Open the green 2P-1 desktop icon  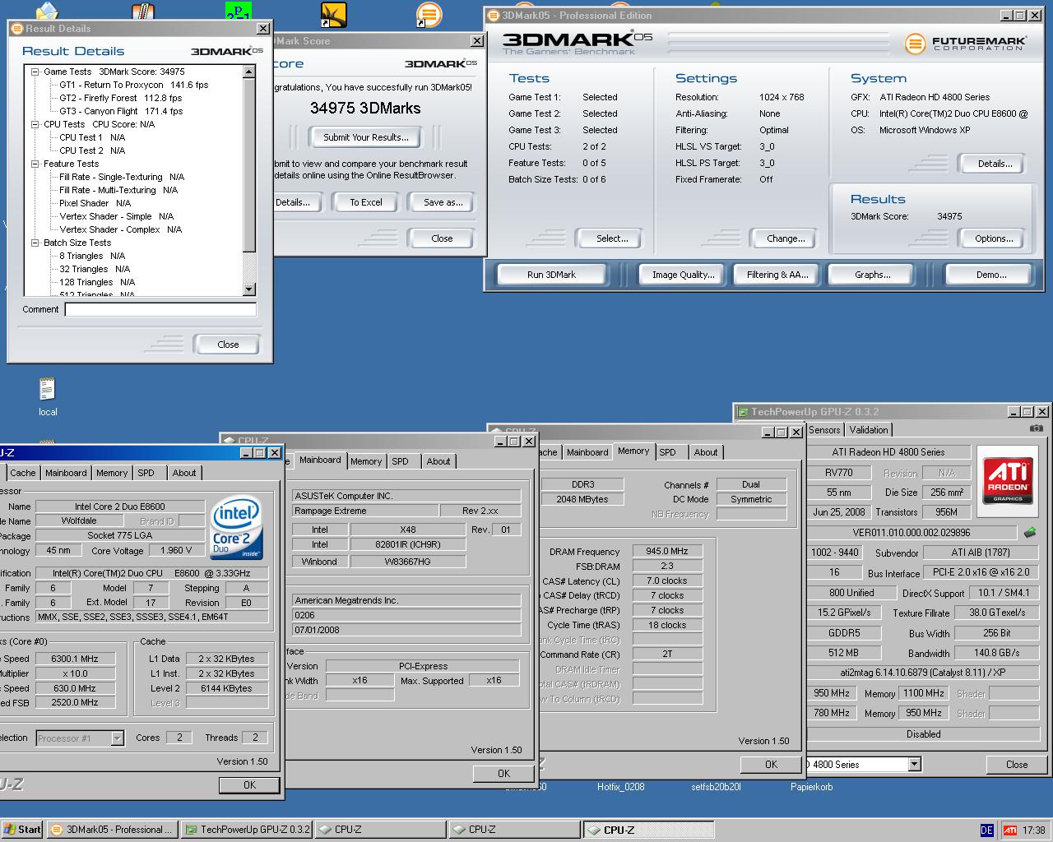238,12
